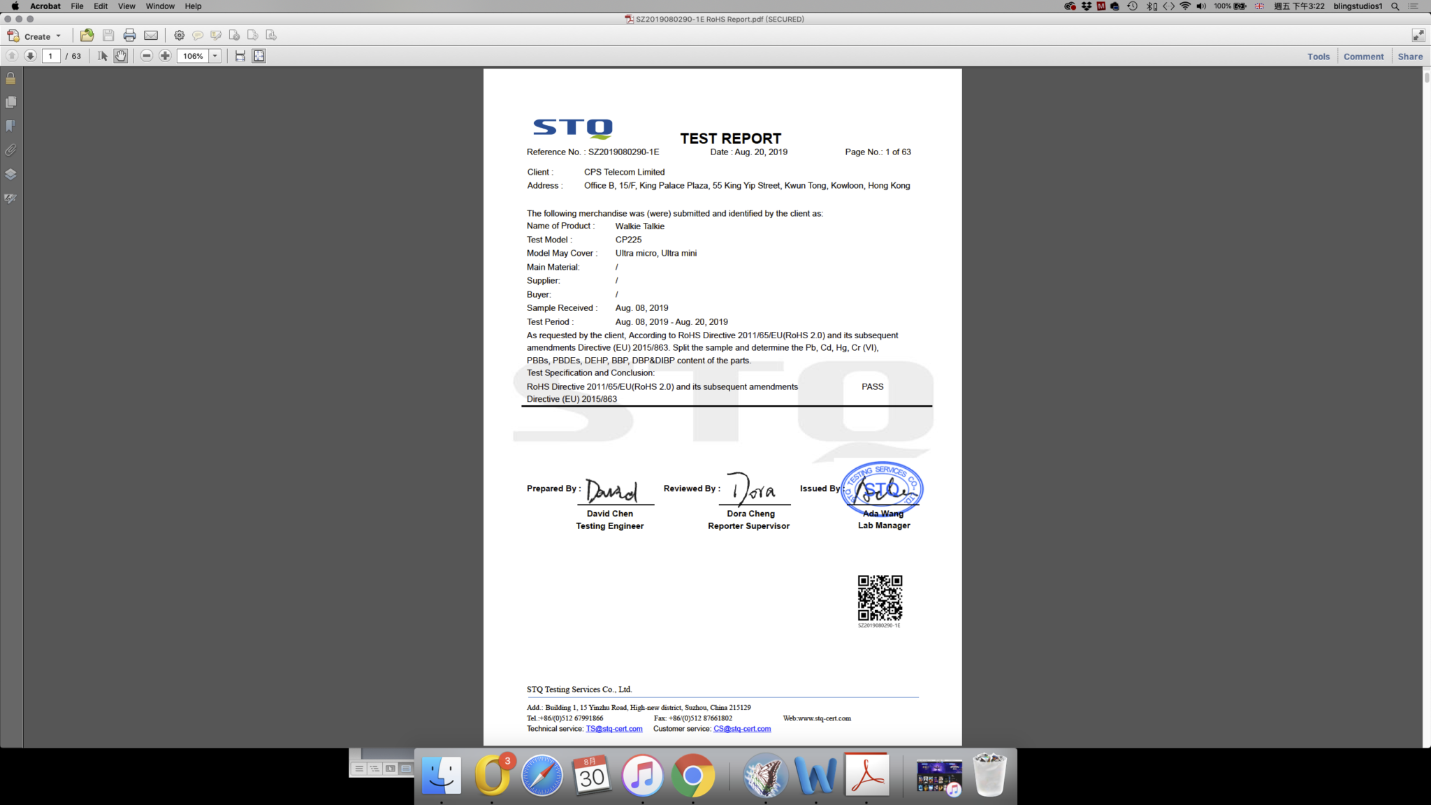Zoom out with the minus button
This screenshot has width=1431, height=805.
tap(146, 56)
